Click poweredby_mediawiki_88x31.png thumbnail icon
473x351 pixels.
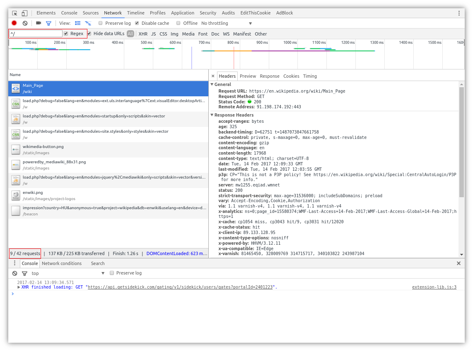[16, 165]
